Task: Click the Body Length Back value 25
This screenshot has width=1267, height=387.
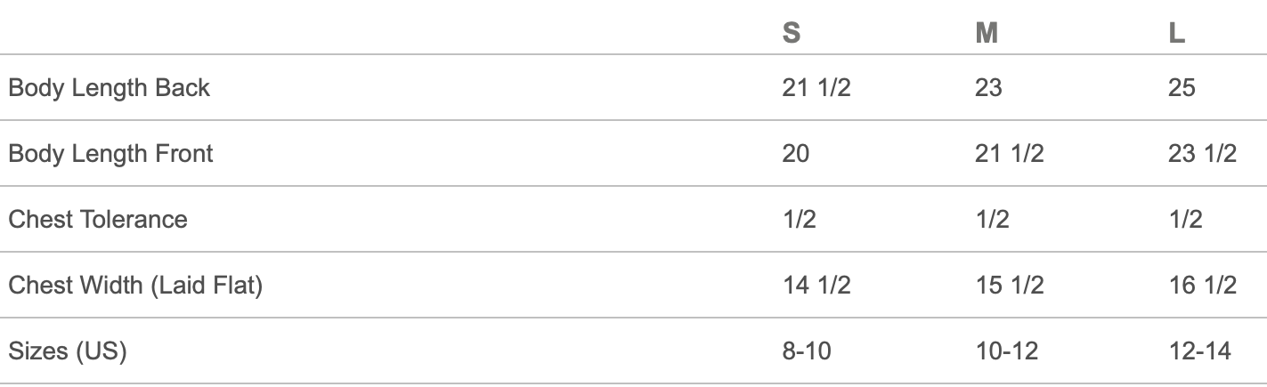Action: coord(1182,87)
